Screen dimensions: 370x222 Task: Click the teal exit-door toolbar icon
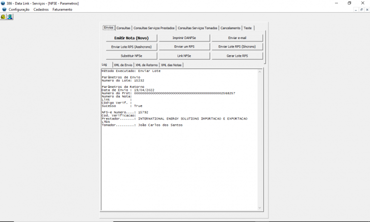10,17
